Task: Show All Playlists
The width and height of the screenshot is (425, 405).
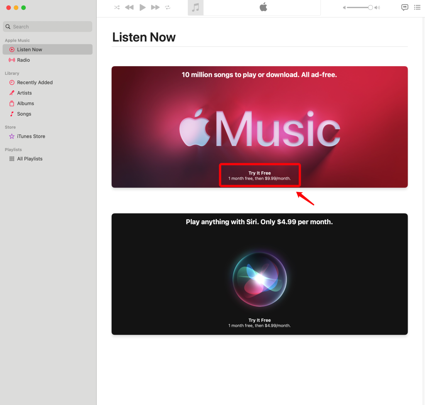Action: [29, 158]
